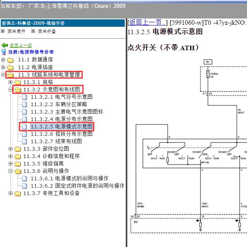
Task: Click the computer icon beside 当前:电源和信号分布
Action: click(x=3, y=52)
